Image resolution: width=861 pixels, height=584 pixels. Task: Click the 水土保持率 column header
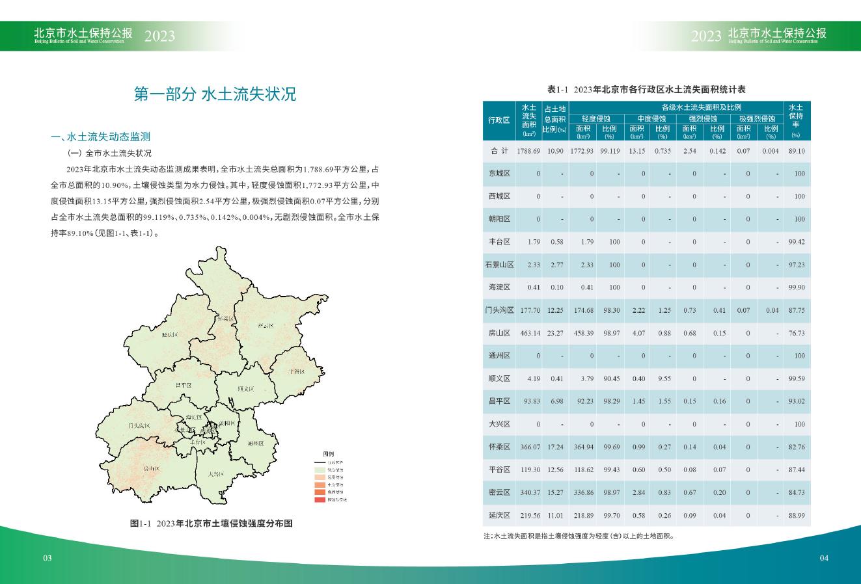click(795, 120)
